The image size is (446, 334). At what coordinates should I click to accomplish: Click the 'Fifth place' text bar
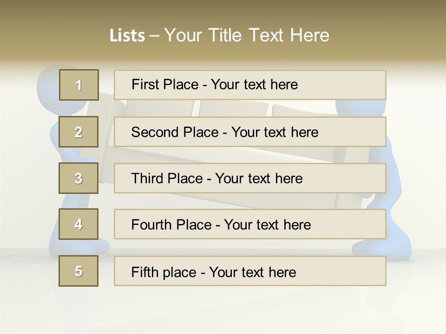point(250,271)
